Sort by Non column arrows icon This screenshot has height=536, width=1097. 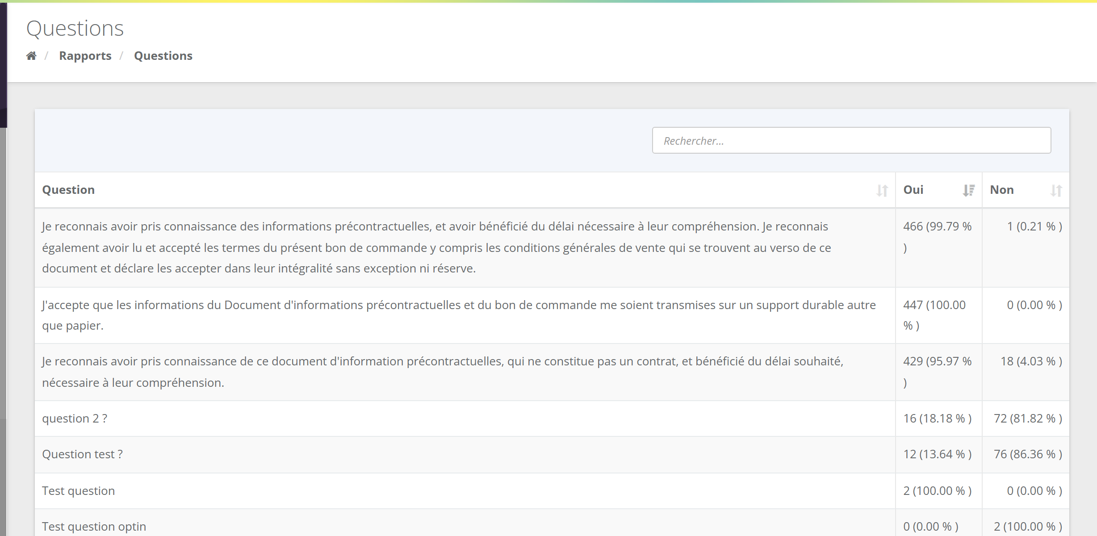1056,190
